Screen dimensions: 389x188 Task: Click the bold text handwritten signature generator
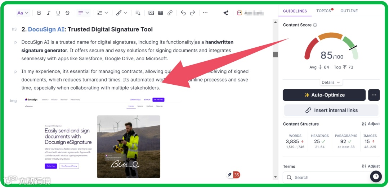coord(127,46)
